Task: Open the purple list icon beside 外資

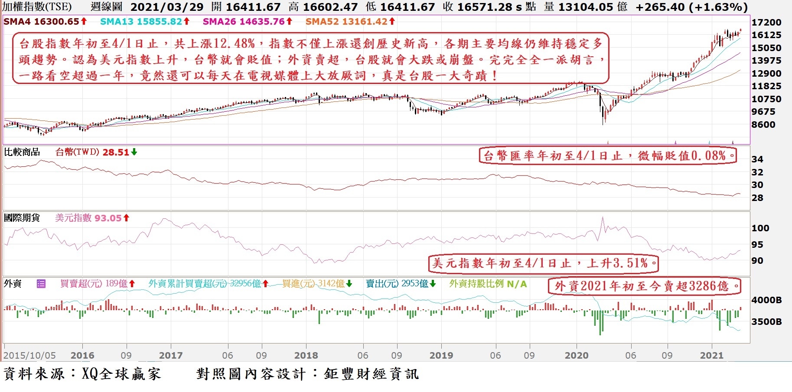Action: click(41, 284)
